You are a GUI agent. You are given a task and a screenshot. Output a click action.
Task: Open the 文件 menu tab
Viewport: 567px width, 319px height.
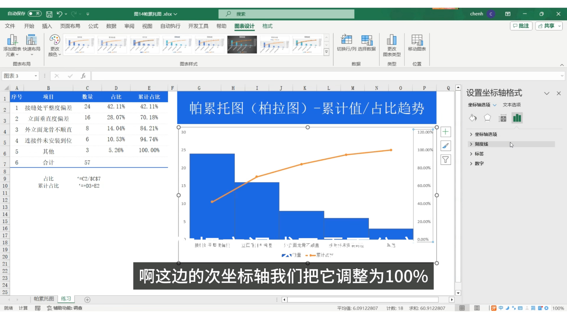point(10,26)
